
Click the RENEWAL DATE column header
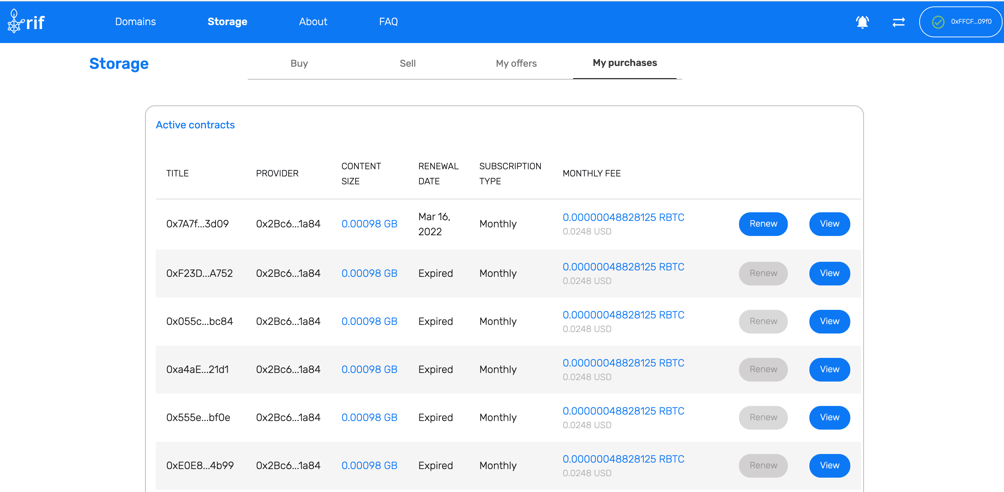pyautogui.click(x=438, y=174)
